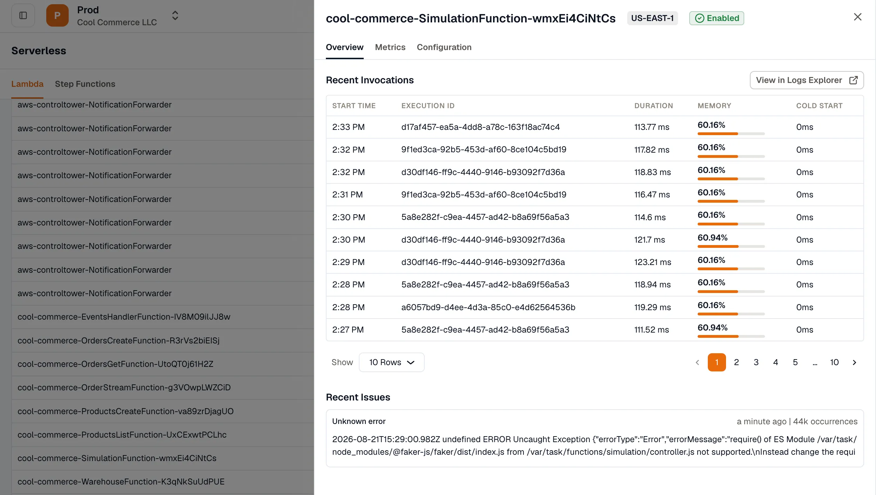Switch to the Metrics tab

[x=390, y=47]
